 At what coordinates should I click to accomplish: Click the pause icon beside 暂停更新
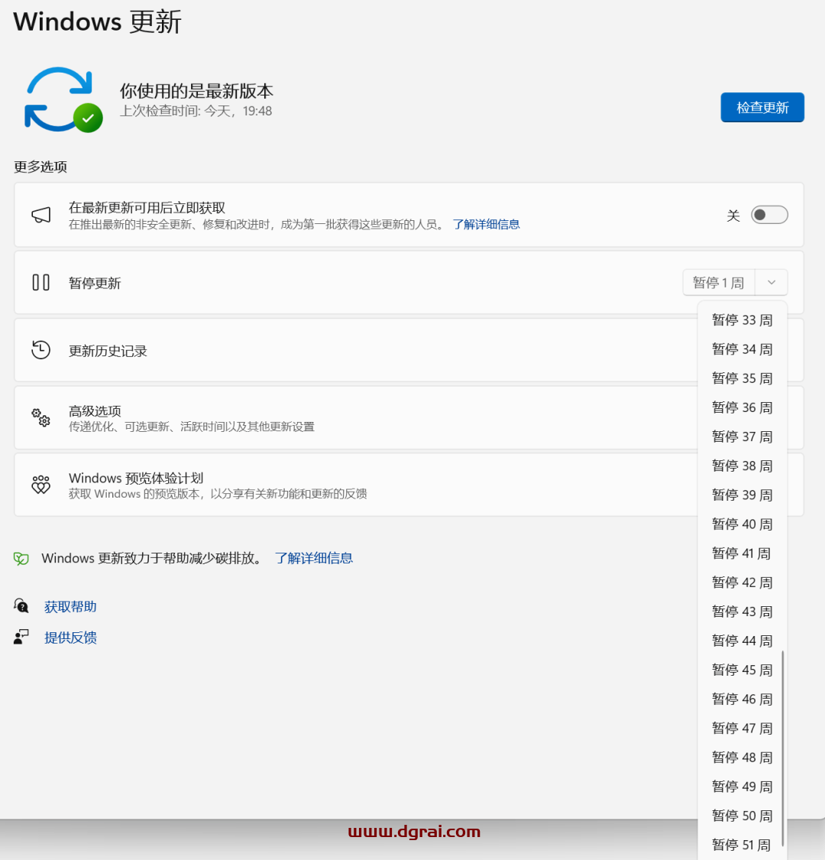[41, 282]
